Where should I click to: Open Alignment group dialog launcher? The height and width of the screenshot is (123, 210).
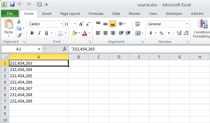pos(142,42)
